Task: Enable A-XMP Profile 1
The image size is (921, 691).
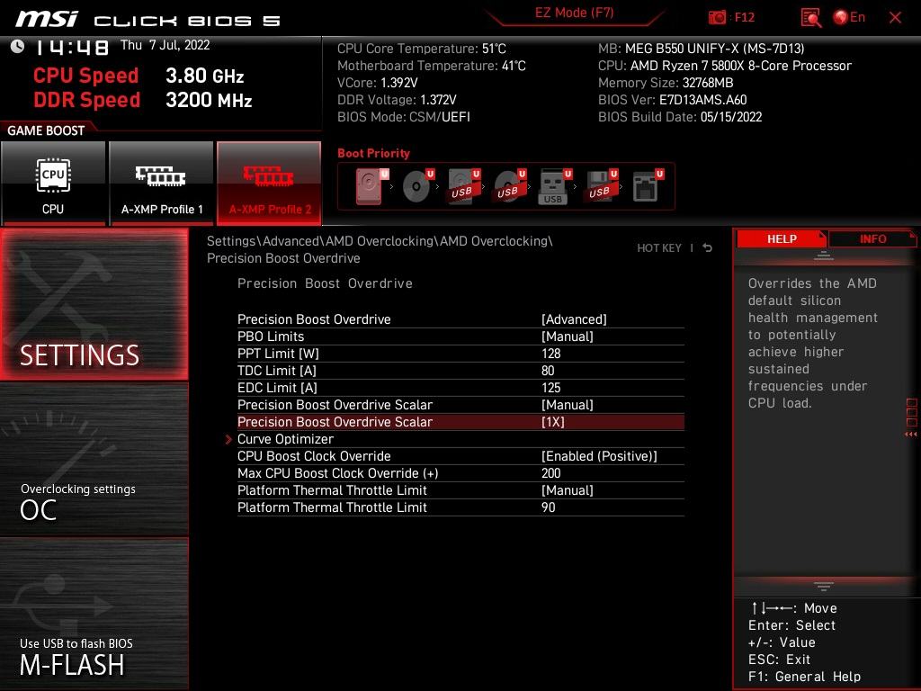Action: [162, 183]
